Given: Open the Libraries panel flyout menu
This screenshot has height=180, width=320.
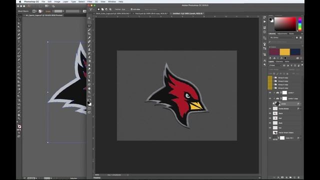Looking at the screenshot, I should pos(302,33).
